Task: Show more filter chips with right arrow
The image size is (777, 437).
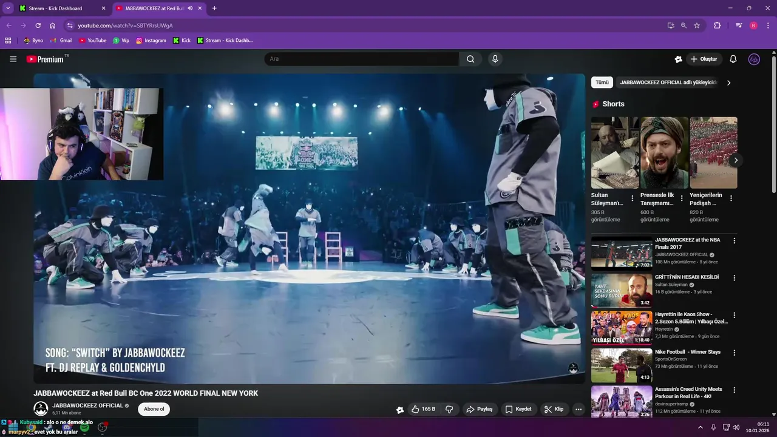Action: click(728, 83)
